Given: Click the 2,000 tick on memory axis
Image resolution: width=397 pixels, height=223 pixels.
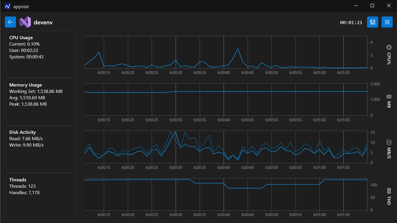Looking at the screenshot, I should point(375,84).
